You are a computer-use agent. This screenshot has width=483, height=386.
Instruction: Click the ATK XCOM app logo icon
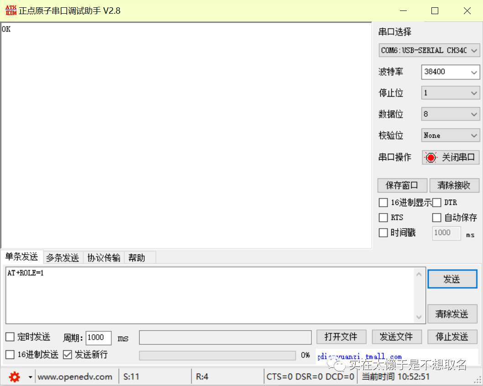pyautogui.click(x=10, y=10)
